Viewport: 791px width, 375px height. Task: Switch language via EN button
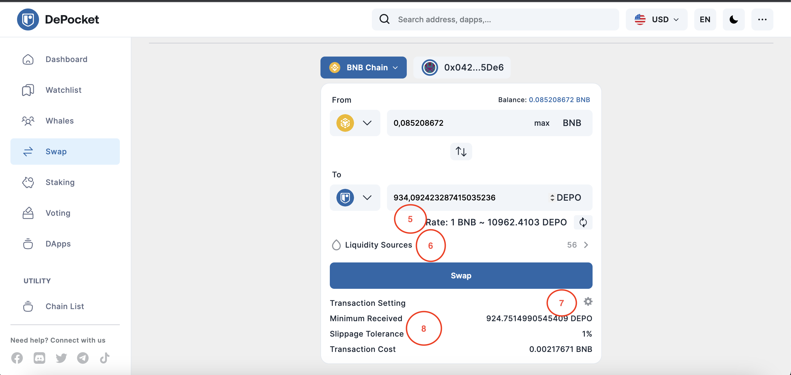(x=705, y=19)
